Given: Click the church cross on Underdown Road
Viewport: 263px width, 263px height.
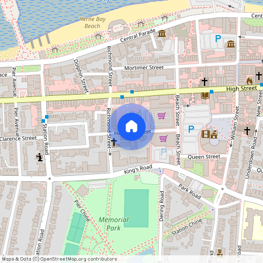Looking at the screenshot, I should pyautogui.click(x=247, y=130).
